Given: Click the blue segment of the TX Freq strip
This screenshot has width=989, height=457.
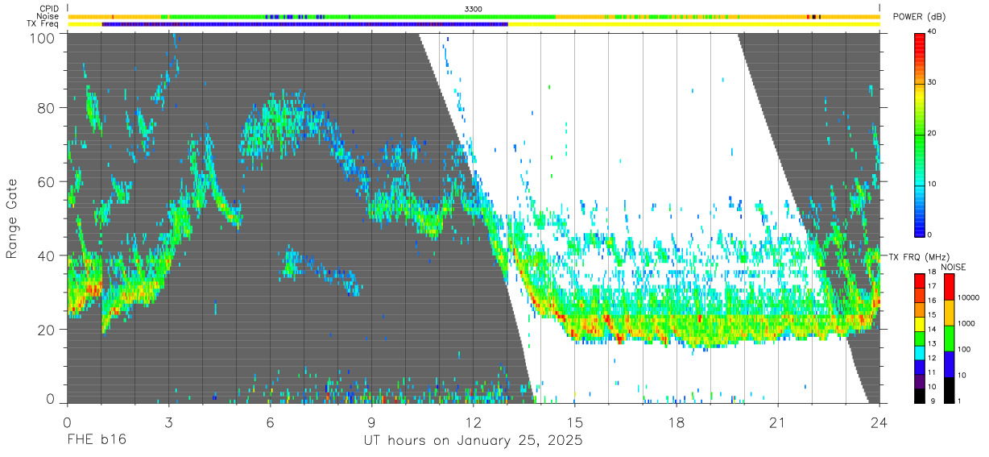Looking at the screenshot, I should point(305,24).
